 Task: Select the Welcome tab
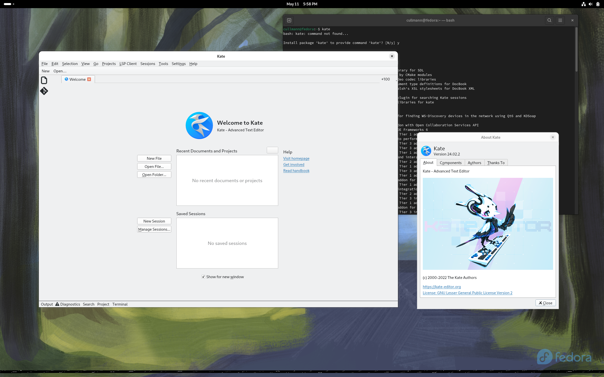click(x=78, y=79)
